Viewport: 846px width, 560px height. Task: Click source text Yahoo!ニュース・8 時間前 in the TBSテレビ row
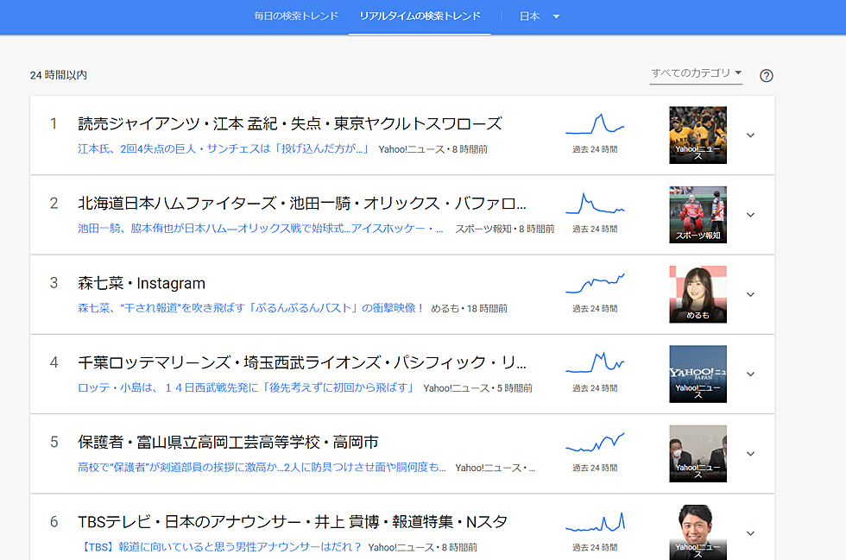(422, 548)
